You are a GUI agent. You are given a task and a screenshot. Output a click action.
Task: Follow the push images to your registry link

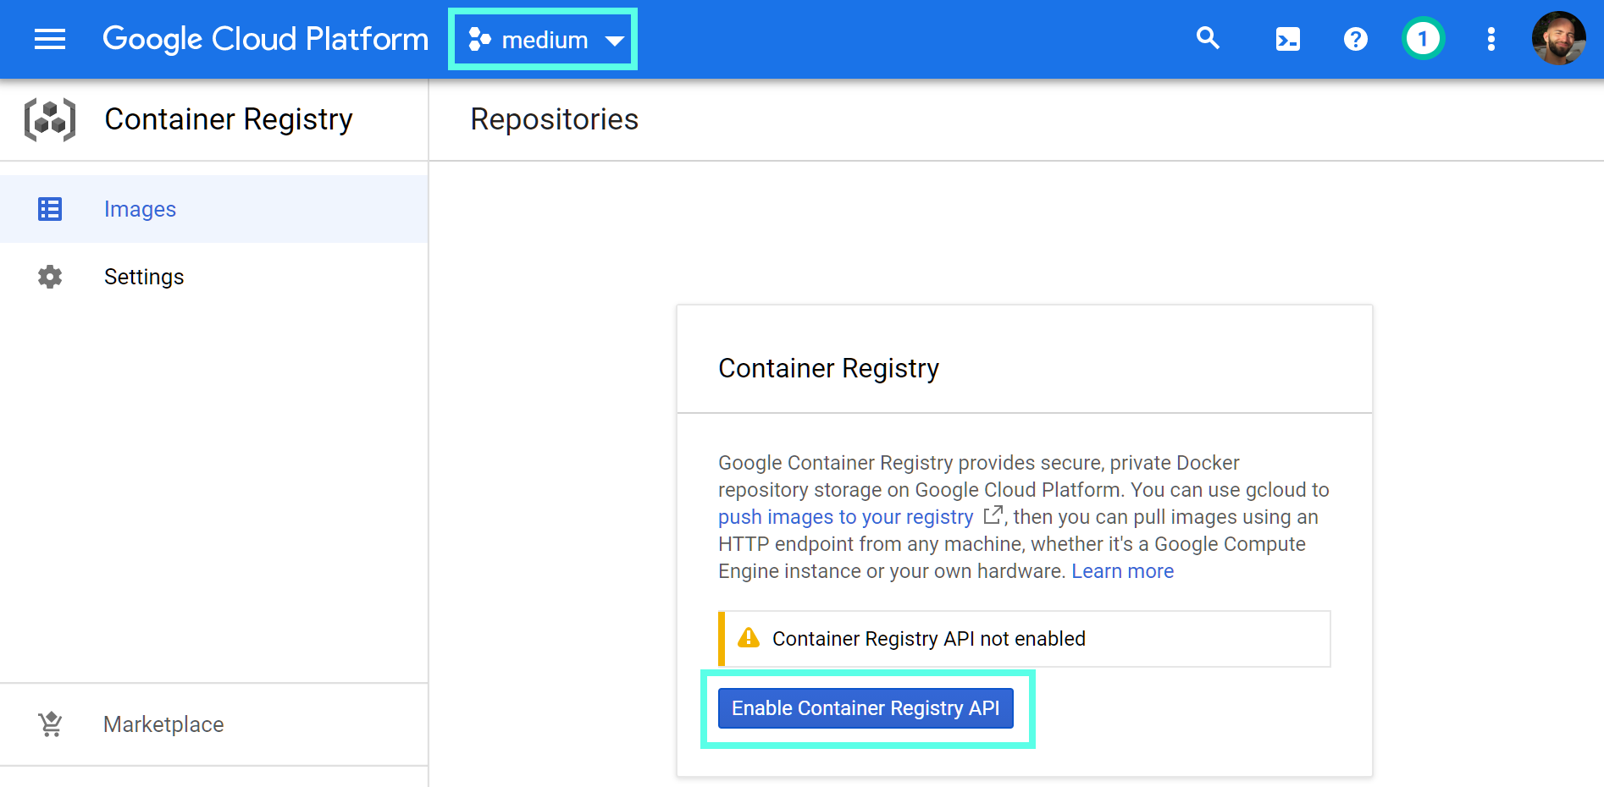(845, 517)
